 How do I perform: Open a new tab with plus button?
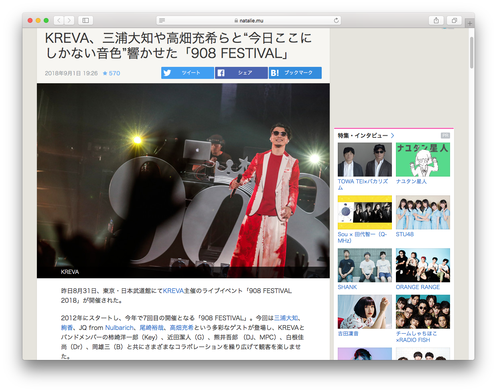pyautogui.click(x=470, y=23)
